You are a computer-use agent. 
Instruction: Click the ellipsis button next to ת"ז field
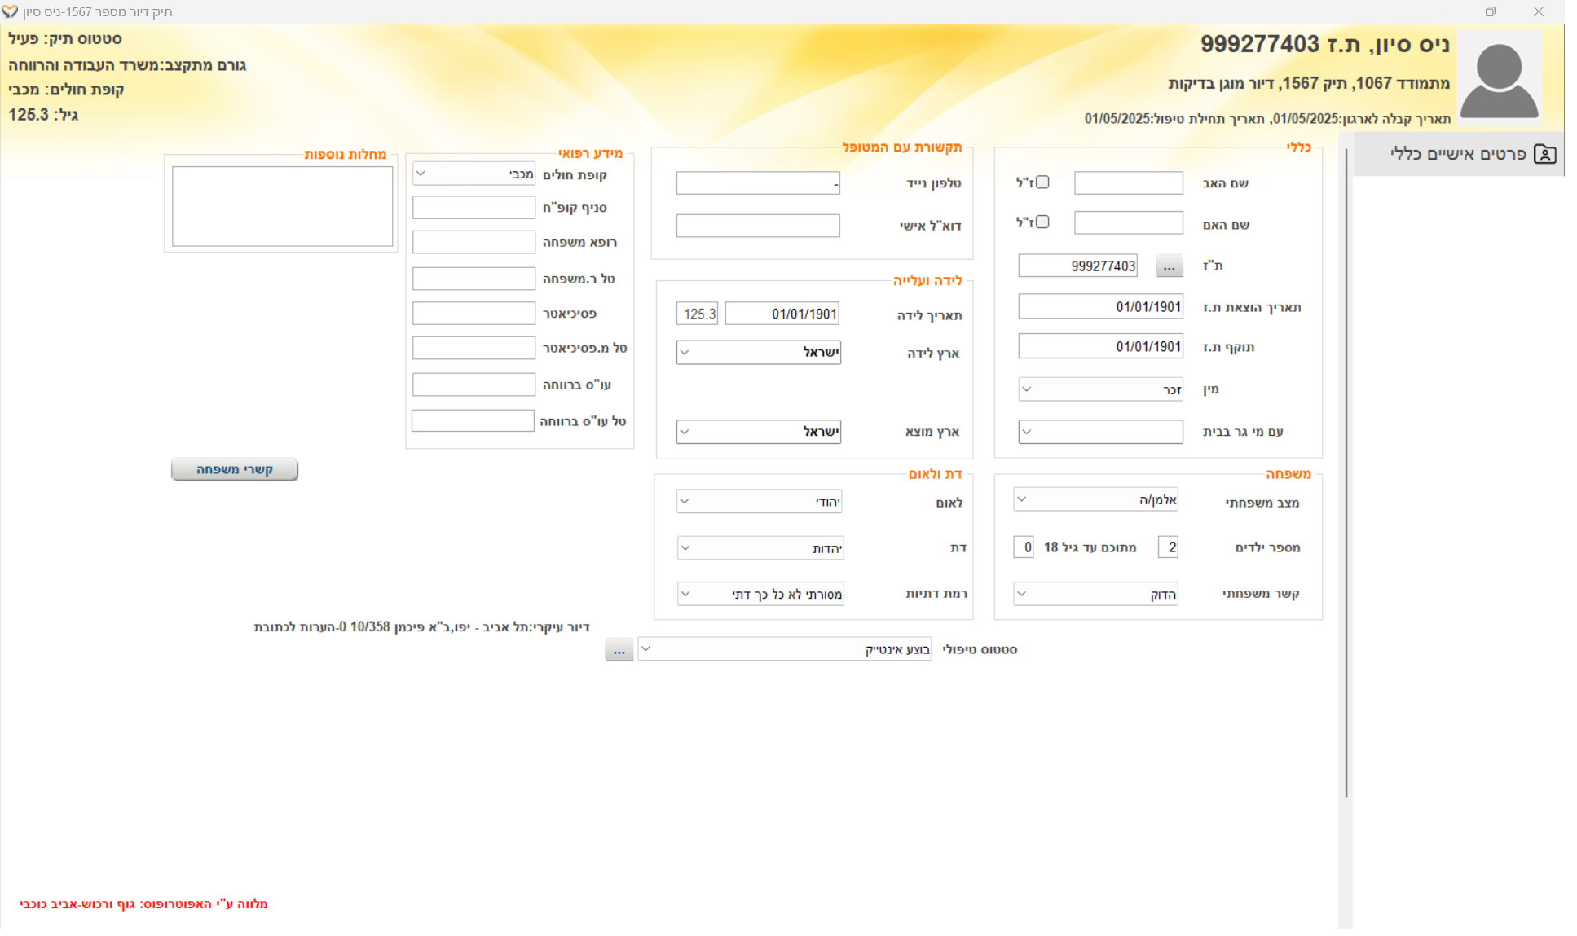(x=1169, y=266)
